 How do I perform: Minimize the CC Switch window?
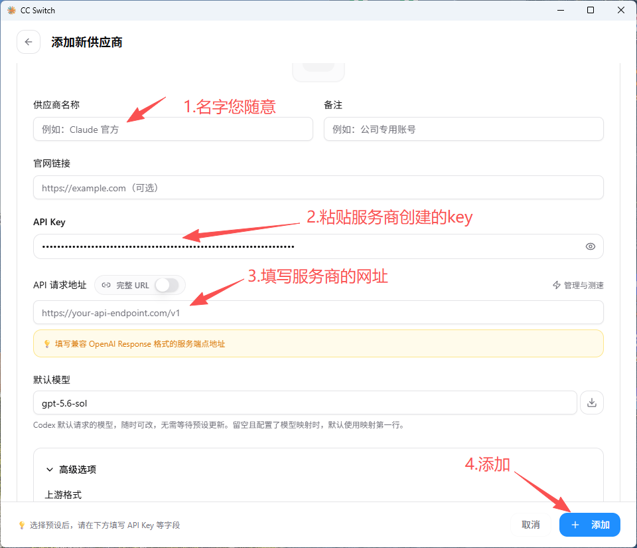(561, 10)
